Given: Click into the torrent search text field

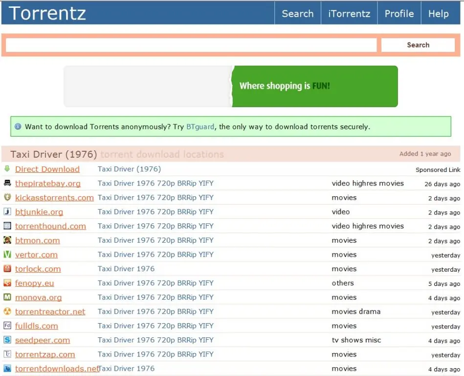Looking at the screenshot, I should [x=191, y=45].
